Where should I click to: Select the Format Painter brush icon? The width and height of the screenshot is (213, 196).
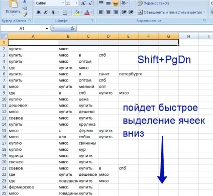(x=25, y=15)
